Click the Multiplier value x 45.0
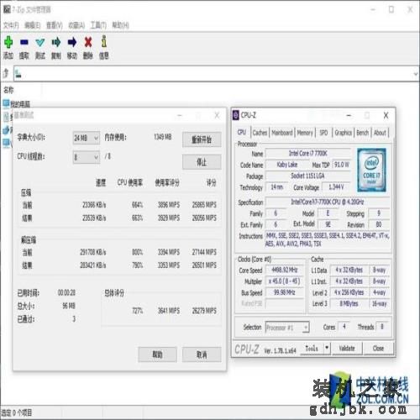Screen dimensions: 420x420 coord(285,281)
